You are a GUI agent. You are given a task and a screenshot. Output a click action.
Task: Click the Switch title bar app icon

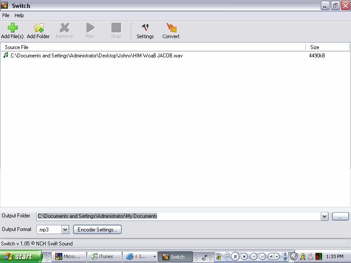click(x=4, y=5)
